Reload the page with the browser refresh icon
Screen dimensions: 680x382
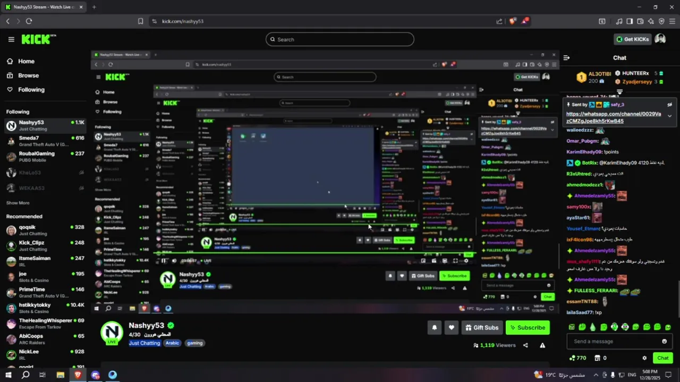29,21
